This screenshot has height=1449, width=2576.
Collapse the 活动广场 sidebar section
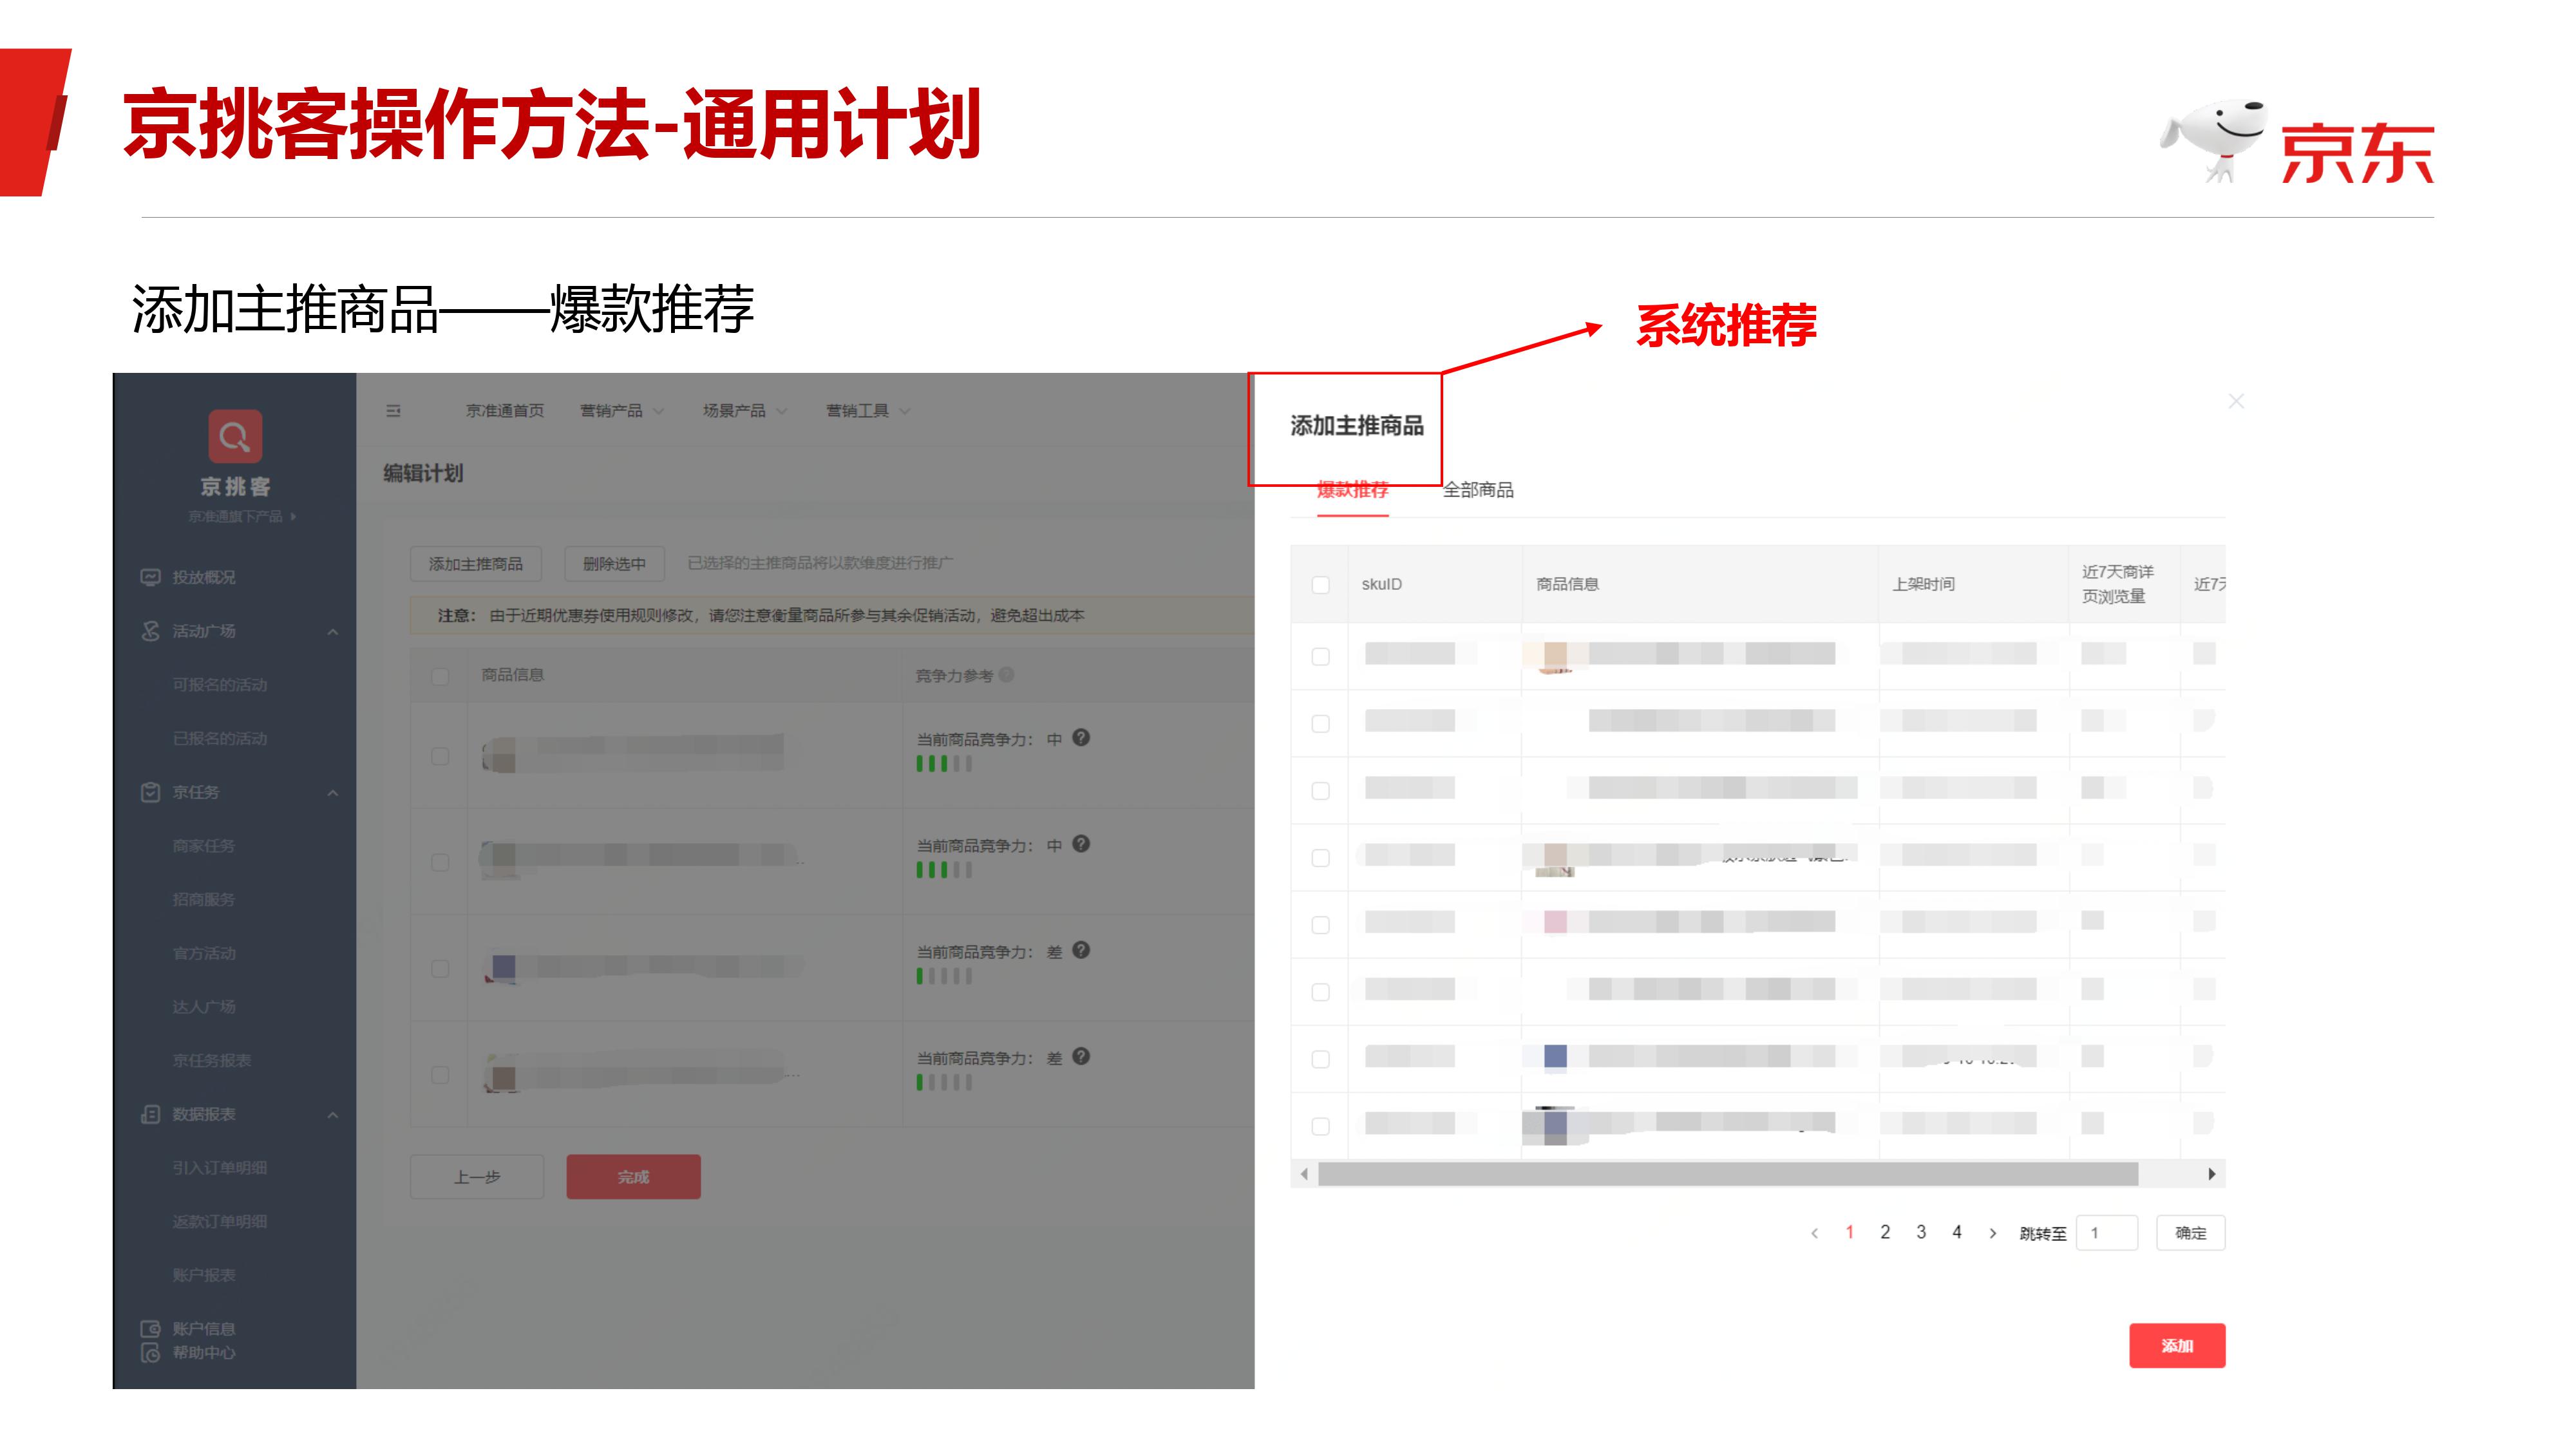pyautogui.click(x=333, y=632)
